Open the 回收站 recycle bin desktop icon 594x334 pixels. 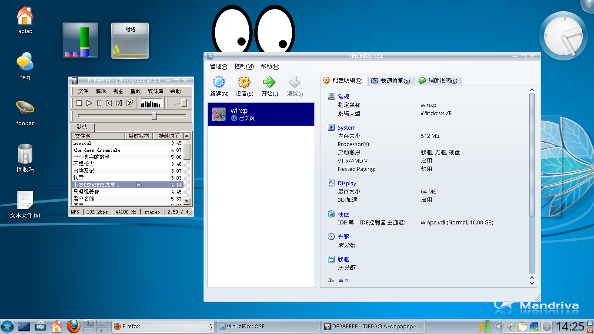[x=25, y=158]
